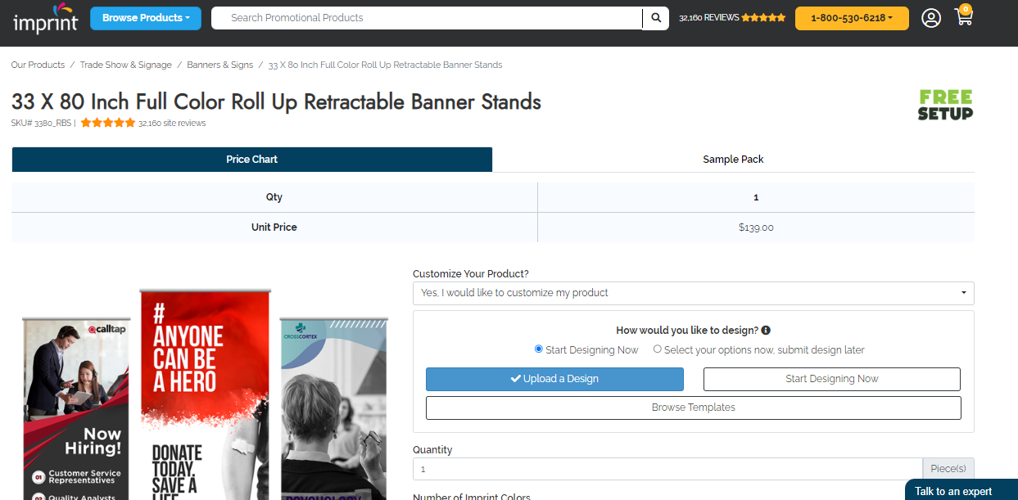Click the Browse Templates button
1018x500 pixels.
[694, 408]
